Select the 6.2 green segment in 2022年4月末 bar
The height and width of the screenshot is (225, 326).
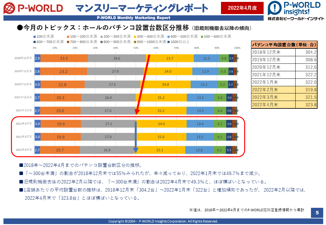[219, 150]
